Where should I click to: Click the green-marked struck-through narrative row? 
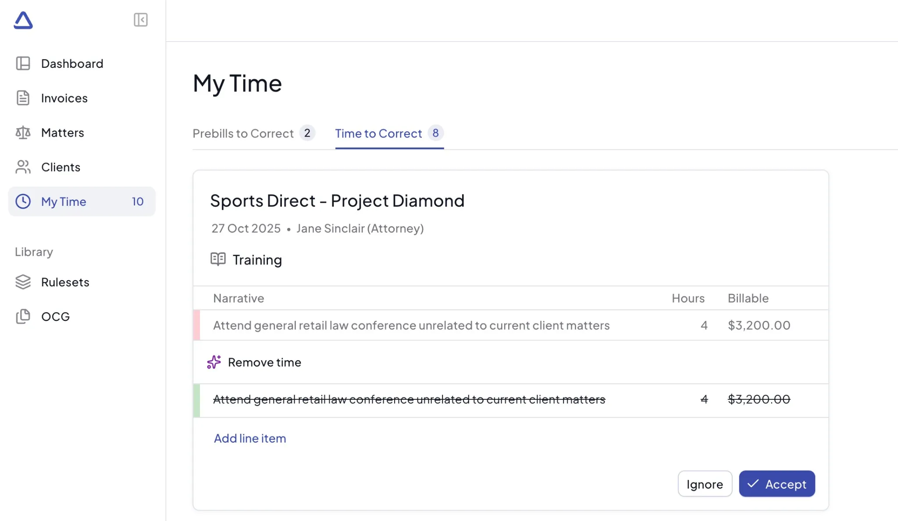(409, 399)
